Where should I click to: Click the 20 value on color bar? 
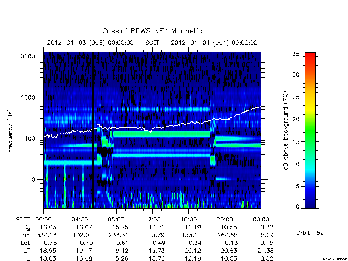click(296, 119)
